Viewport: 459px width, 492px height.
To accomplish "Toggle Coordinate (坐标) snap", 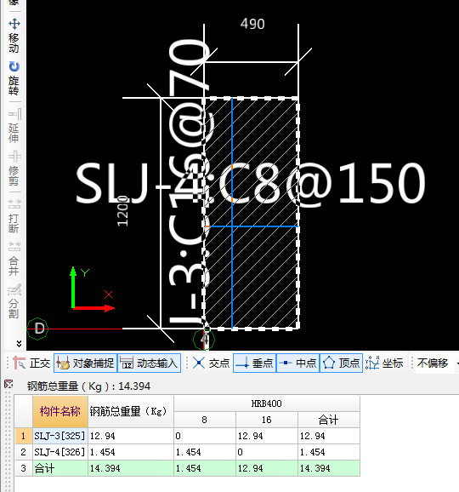I will (384, 363).
